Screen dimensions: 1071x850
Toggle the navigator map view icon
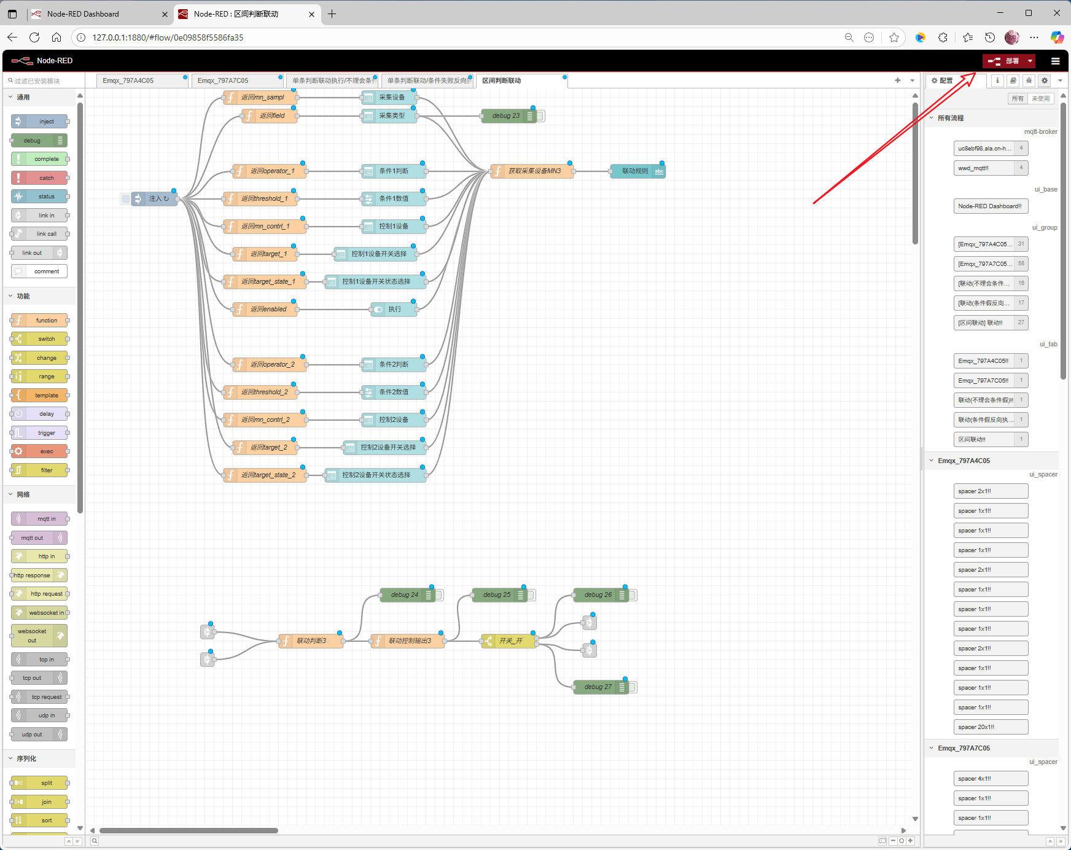click(x=882, y=841)
